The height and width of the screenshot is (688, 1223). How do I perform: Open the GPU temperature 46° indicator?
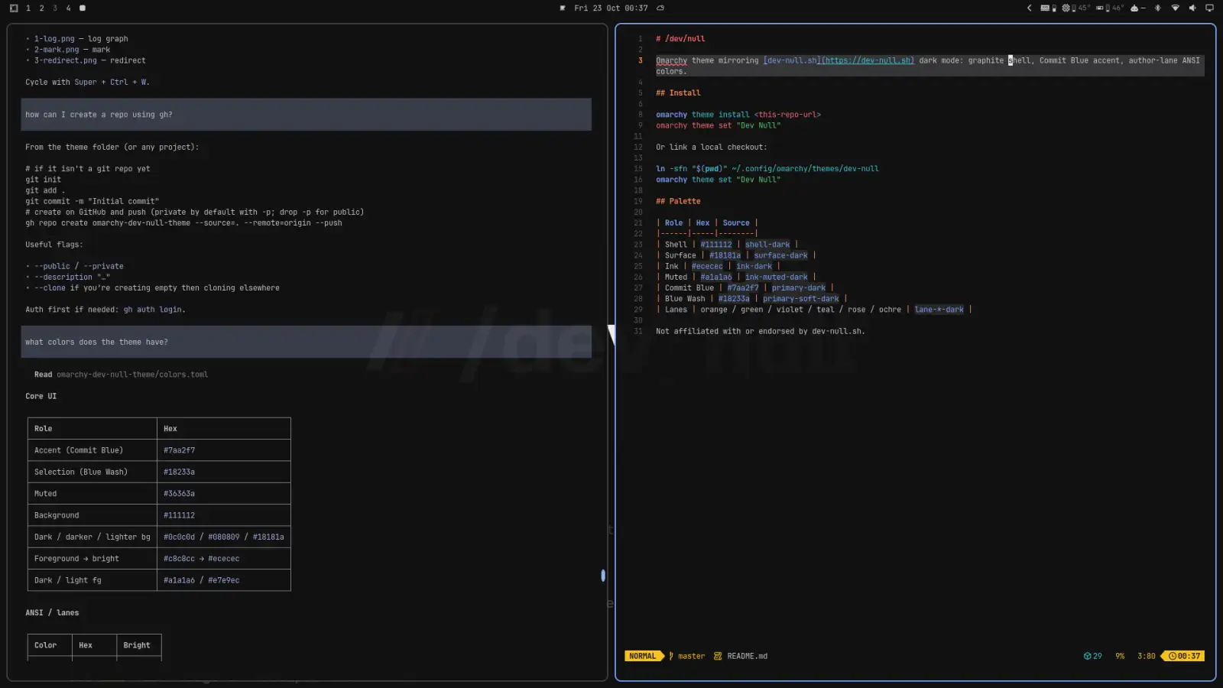pyautogui.click(x=1110, y=8)
